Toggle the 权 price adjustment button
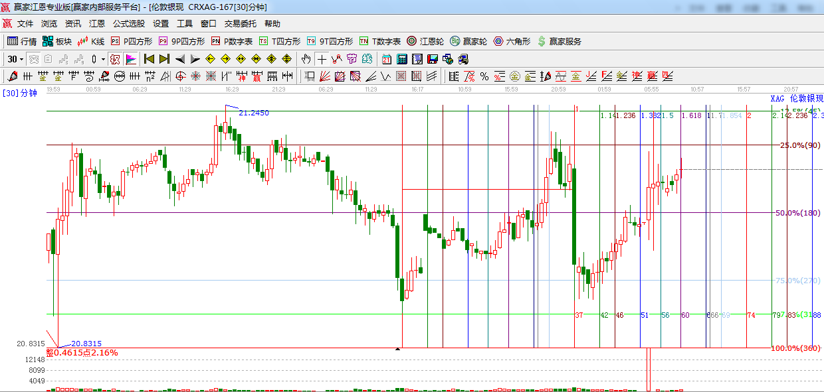This screenshot has width=824, height=392. point(115,59)
